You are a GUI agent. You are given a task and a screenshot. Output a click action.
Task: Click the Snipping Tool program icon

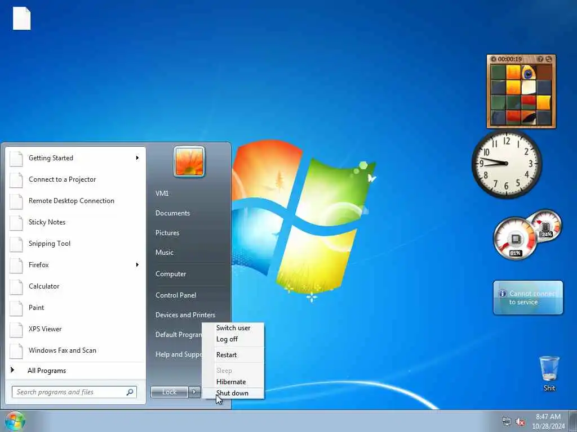tap(16, 244)
